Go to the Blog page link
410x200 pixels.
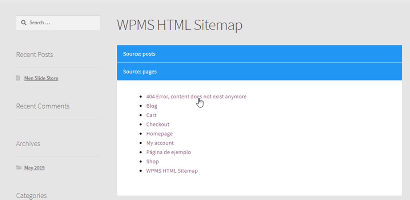pos(152,106)
